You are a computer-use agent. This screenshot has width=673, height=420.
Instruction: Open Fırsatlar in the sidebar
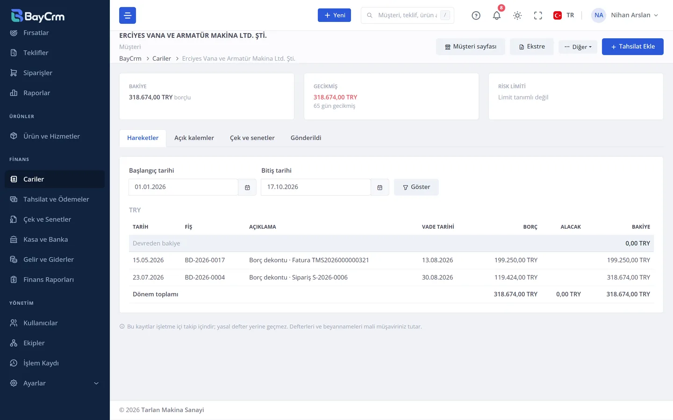tap(55, 33)
